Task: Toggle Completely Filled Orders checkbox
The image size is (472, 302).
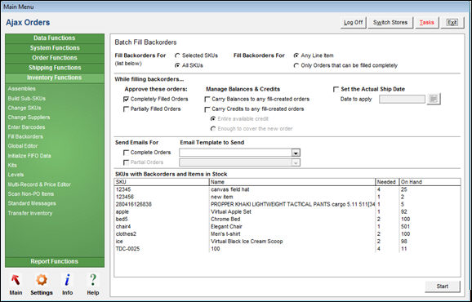Action: pos(126,100)
